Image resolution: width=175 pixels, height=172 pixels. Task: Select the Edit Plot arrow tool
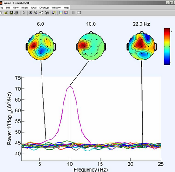pos(24,13)
